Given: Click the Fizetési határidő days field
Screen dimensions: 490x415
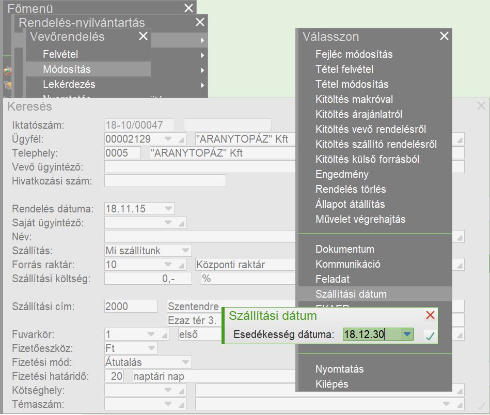Looking at the screenshot, I should click(114, 376).
